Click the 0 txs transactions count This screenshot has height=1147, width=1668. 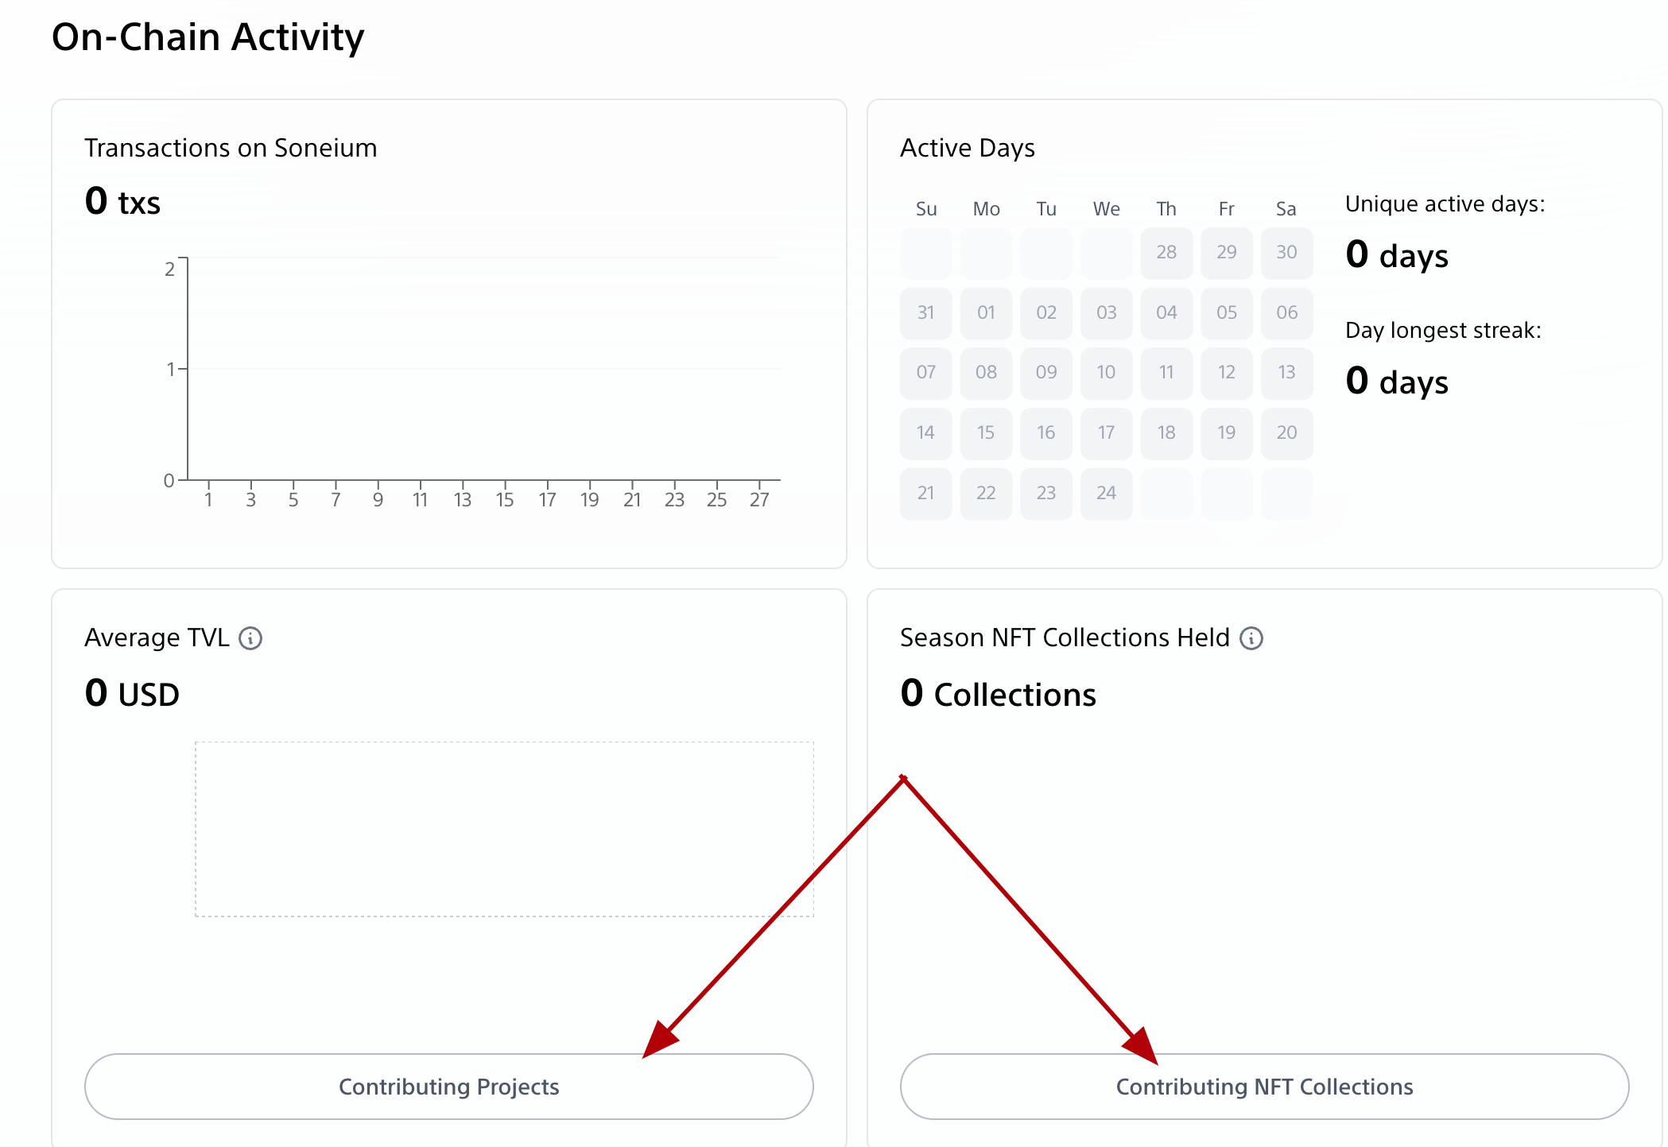point(122,202)
